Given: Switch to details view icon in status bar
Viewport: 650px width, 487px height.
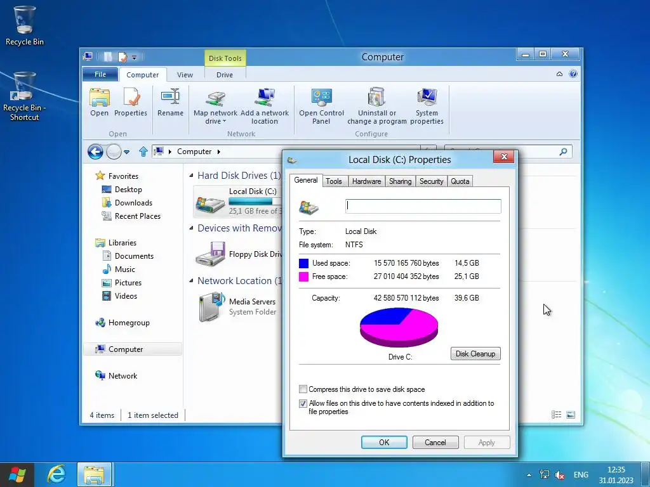Looking at the screenshot, I should 556,415.
